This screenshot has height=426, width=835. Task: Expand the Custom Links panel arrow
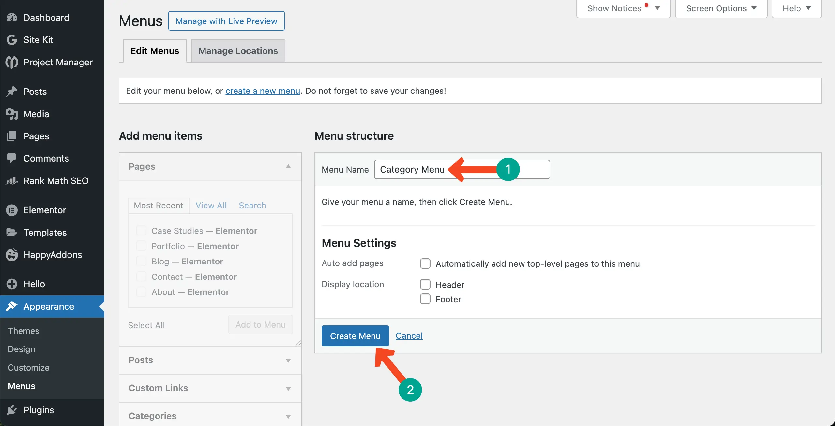tap(288, 389)
